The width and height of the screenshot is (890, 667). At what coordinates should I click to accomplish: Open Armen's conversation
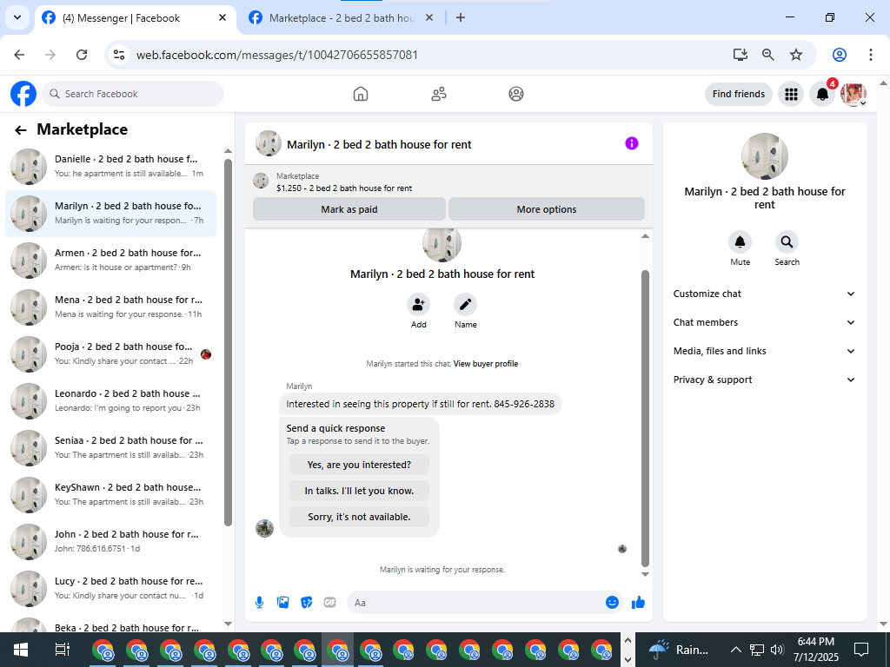(110, 260)
